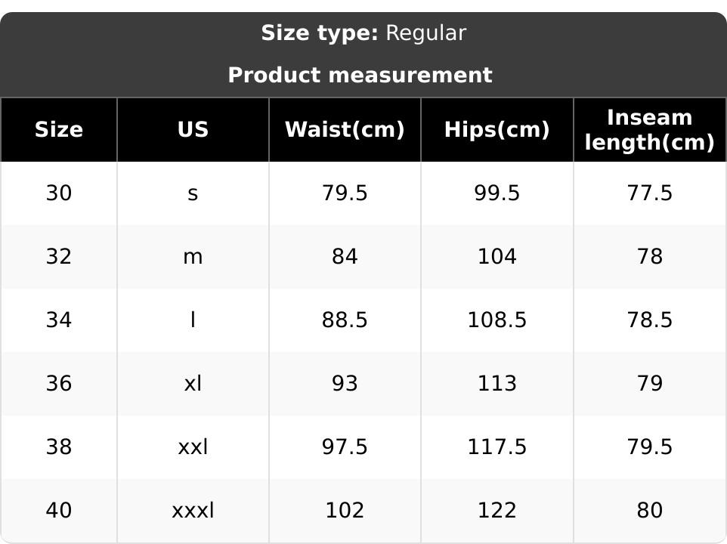Click the Product measurement title

pyautogui.click(x=360, y=76)
